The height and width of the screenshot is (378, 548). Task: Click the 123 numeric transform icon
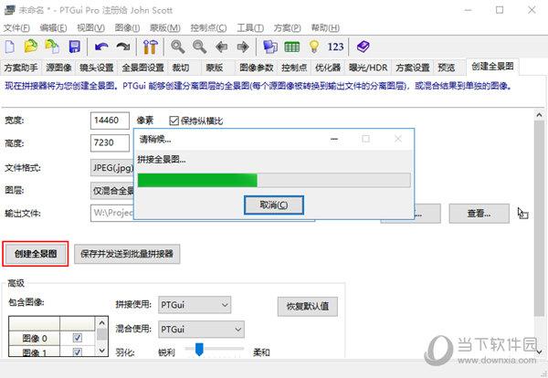click(x=335, y=47)
